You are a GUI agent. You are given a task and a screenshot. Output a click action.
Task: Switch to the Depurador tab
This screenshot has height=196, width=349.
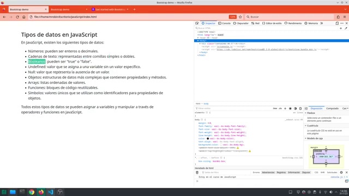tap(241, 23)
